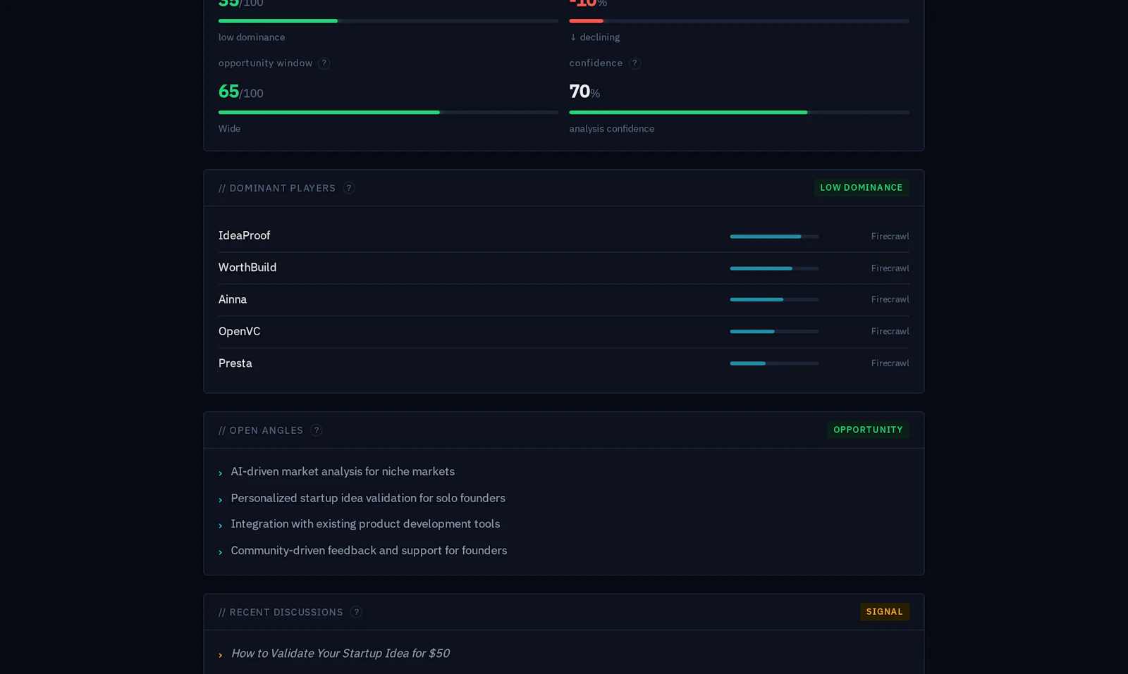This screenshot has height=674, width=1128.
Task: Click the Ainna dominance bar
Action: [774, 299]
